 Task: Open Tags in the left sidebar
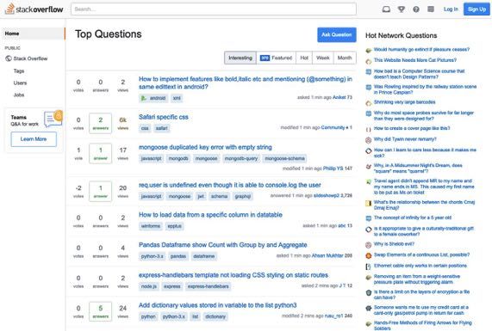coord(19,71)
